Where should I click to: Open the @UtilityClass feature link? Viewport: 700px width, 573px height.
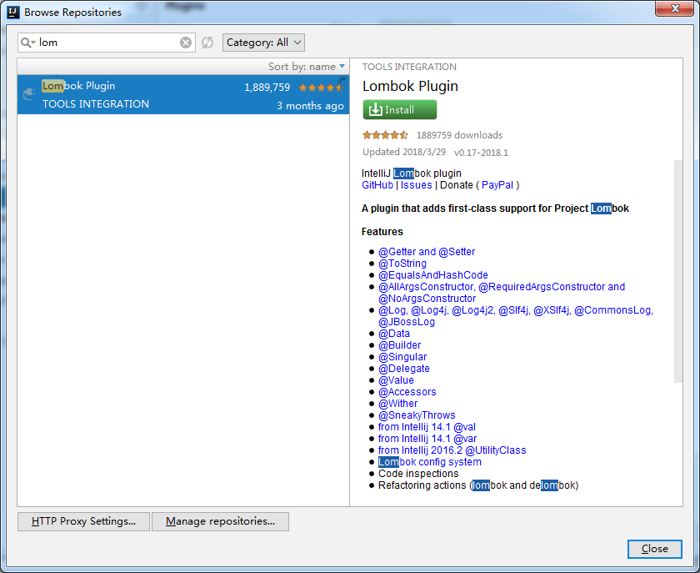[452, 450]
